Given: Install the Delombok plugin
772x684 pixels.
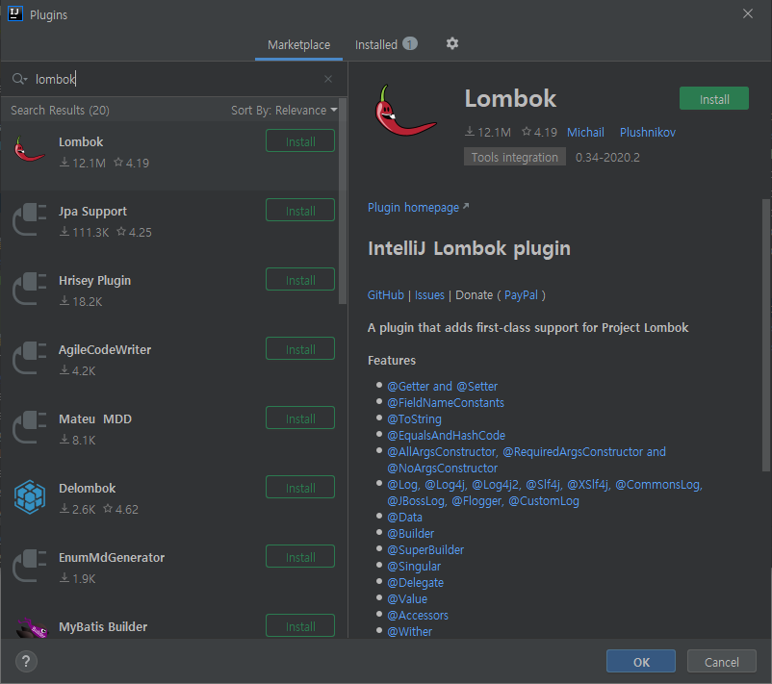Looking at the screenshot, I should coord(300,488).
